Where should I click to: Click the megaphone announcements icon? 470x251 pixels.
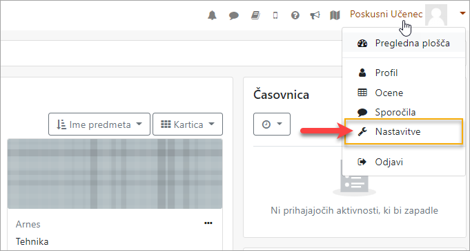click(315, 15)
